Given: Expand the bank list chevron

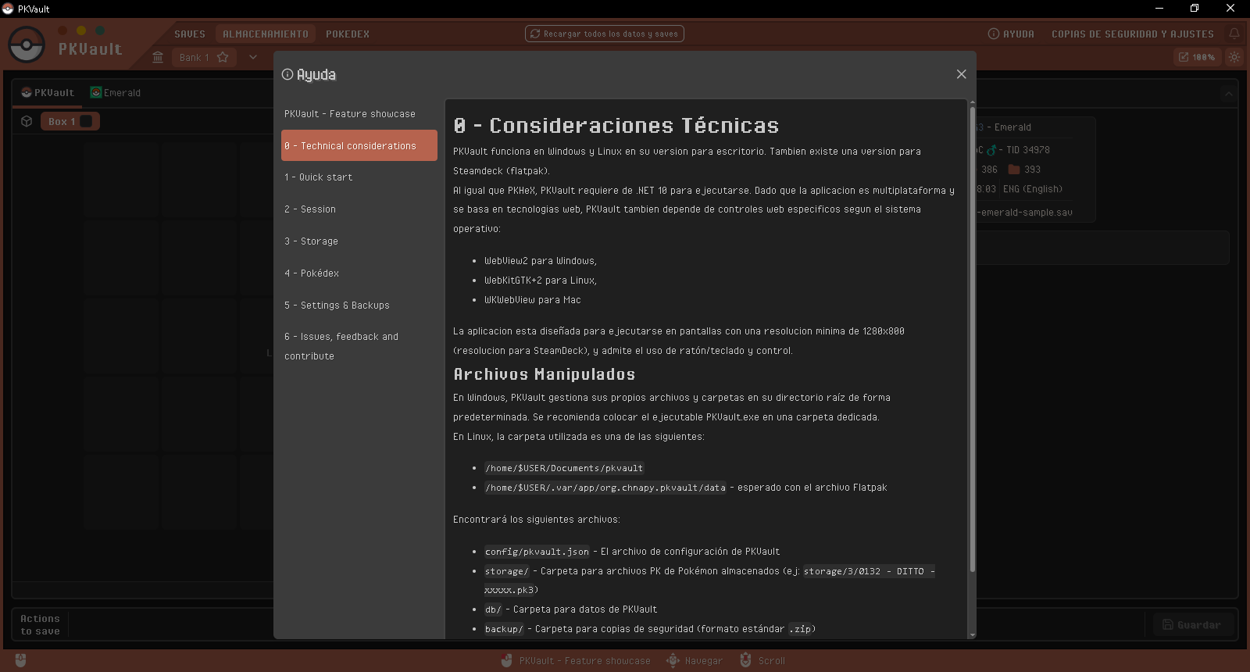Looking at the screenshot, I should 253,57.
